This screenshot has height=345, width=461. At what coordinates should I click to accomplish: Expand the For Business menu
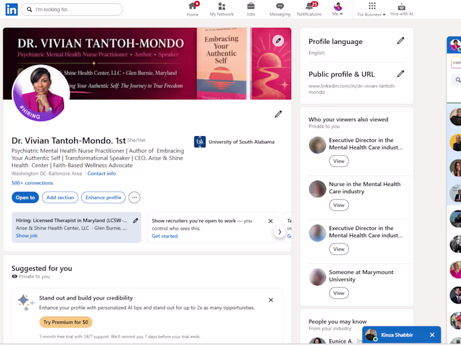[x=371, y=9]
